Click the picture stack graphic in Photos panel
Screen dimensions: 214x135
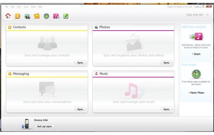133,42
